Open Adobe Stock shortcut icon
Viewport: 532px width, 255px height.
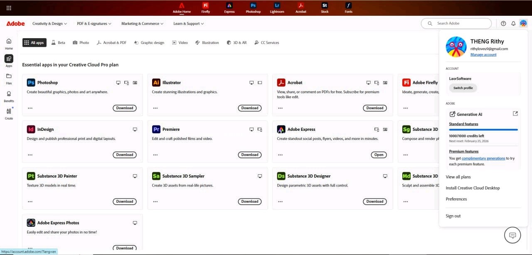[325, 7]
